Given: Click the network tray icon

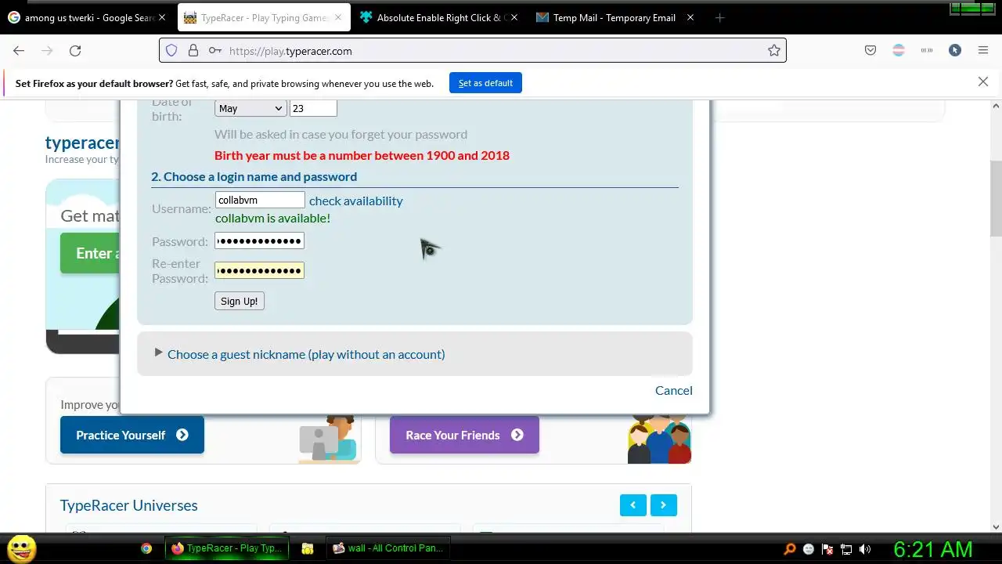Looking at the screenshot, I should pos(846,549).
